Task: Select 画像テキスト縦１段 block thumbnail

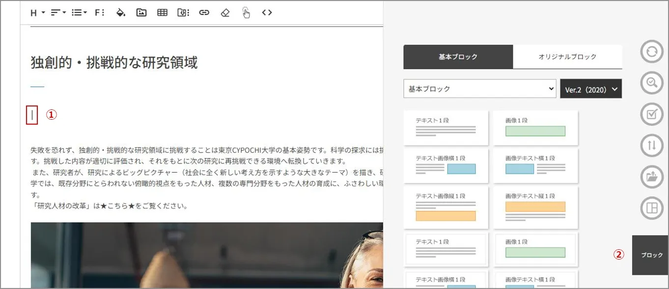Action: (535, 208)
